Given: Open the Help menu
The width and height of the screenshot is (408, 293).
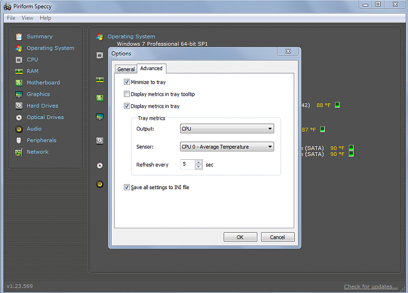Looking at the screenshot, I should point(45,18).
